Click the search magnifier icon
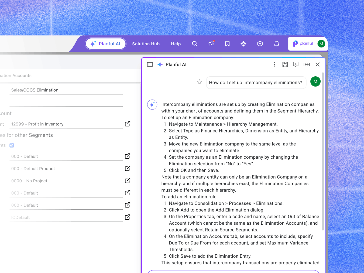 click(x=195, y=44)
